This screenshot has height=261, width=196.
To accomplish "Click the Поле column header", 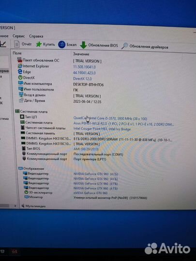I will 17,53.
